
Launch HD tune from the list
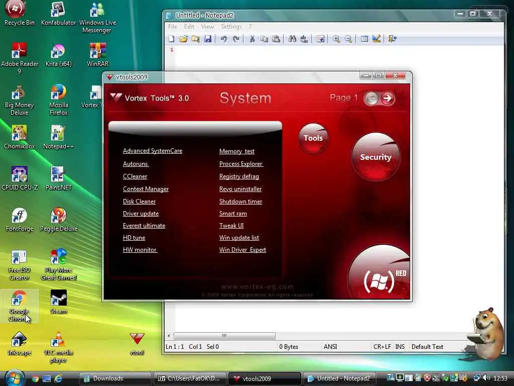(x=134, y=238)
